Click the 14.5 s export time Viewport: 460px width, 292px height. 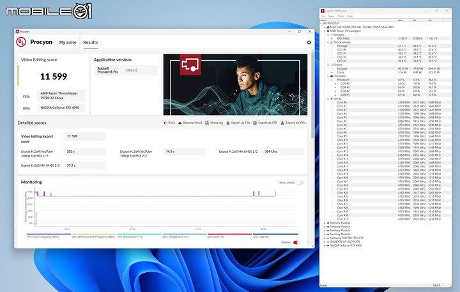pyautogui.click(x=183, y=151)
